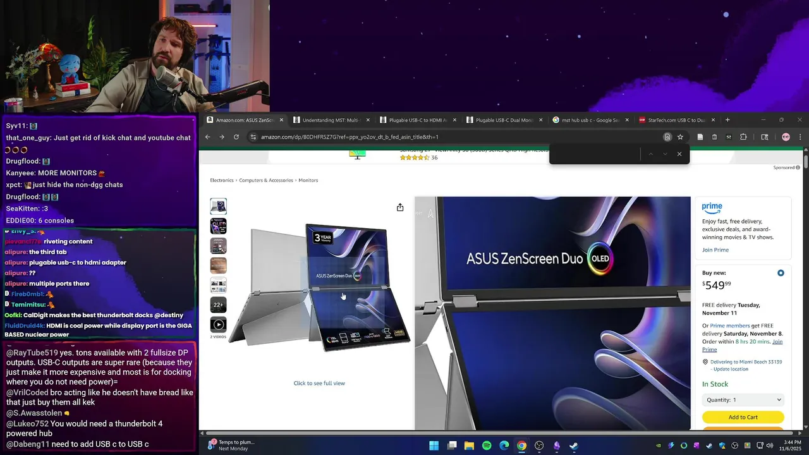The image size is (809, 455).
Task: Show the 22+ additional product images
Action: click(x=218, y=305)
